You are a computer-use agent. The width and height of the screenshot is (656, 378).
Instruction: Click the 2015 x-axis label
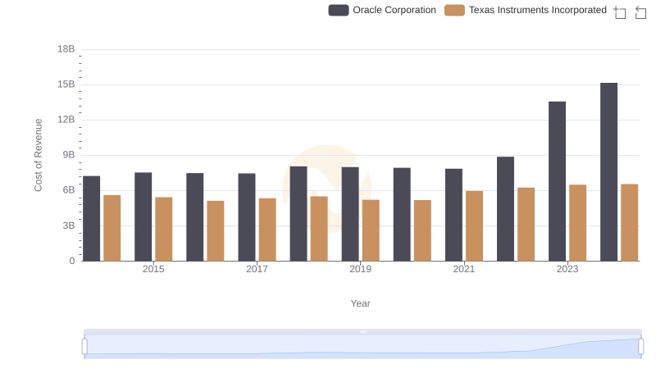point(153,269)
